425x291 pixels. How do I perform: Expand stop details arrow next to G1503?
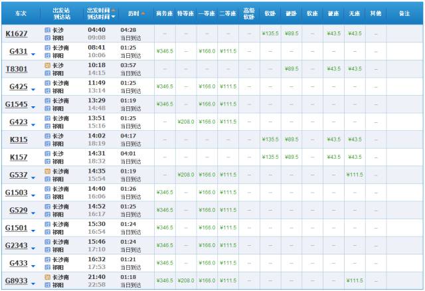pyautogui.click(x=33, y=195)
